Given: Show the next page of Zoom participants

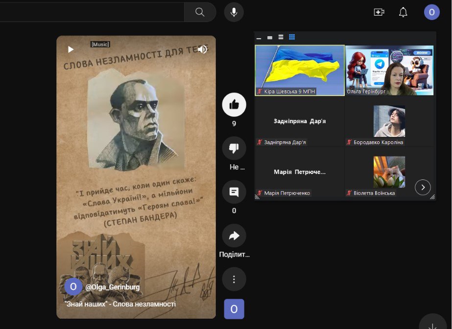Looking at the screenshot, I should click(423, 187).
